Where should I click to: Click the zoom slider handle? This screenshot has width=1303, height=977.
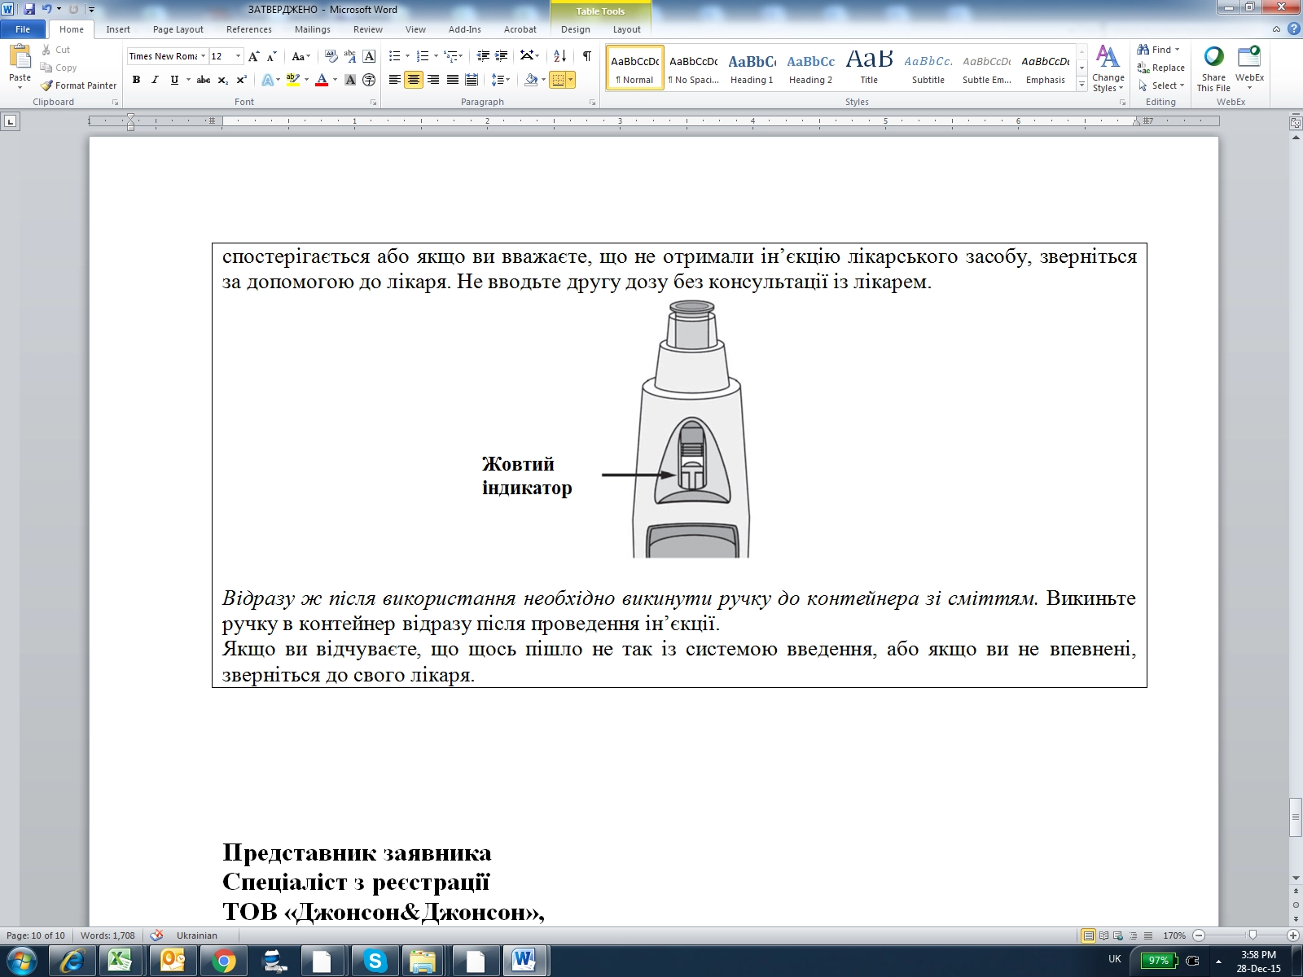(1253, 935)
